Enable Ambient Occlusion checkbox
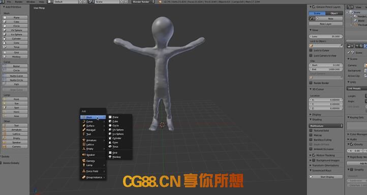Screen dimensions: 367x195 (311, 149)
